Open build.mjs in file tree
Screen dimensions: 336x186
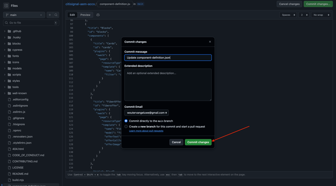(18, 180)
